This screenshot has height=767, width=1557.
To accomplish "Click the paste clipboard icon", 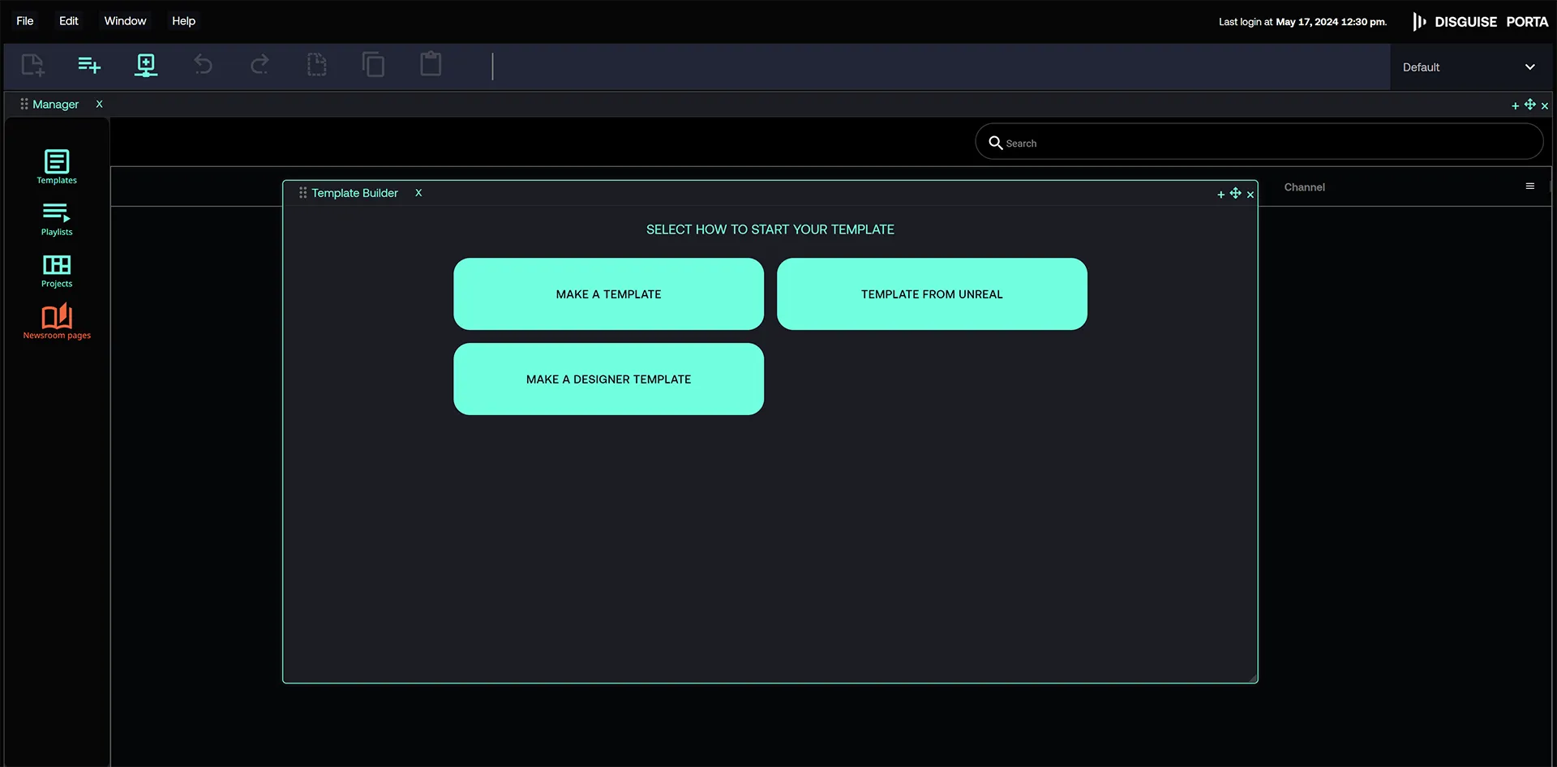I will coord(431,65).
